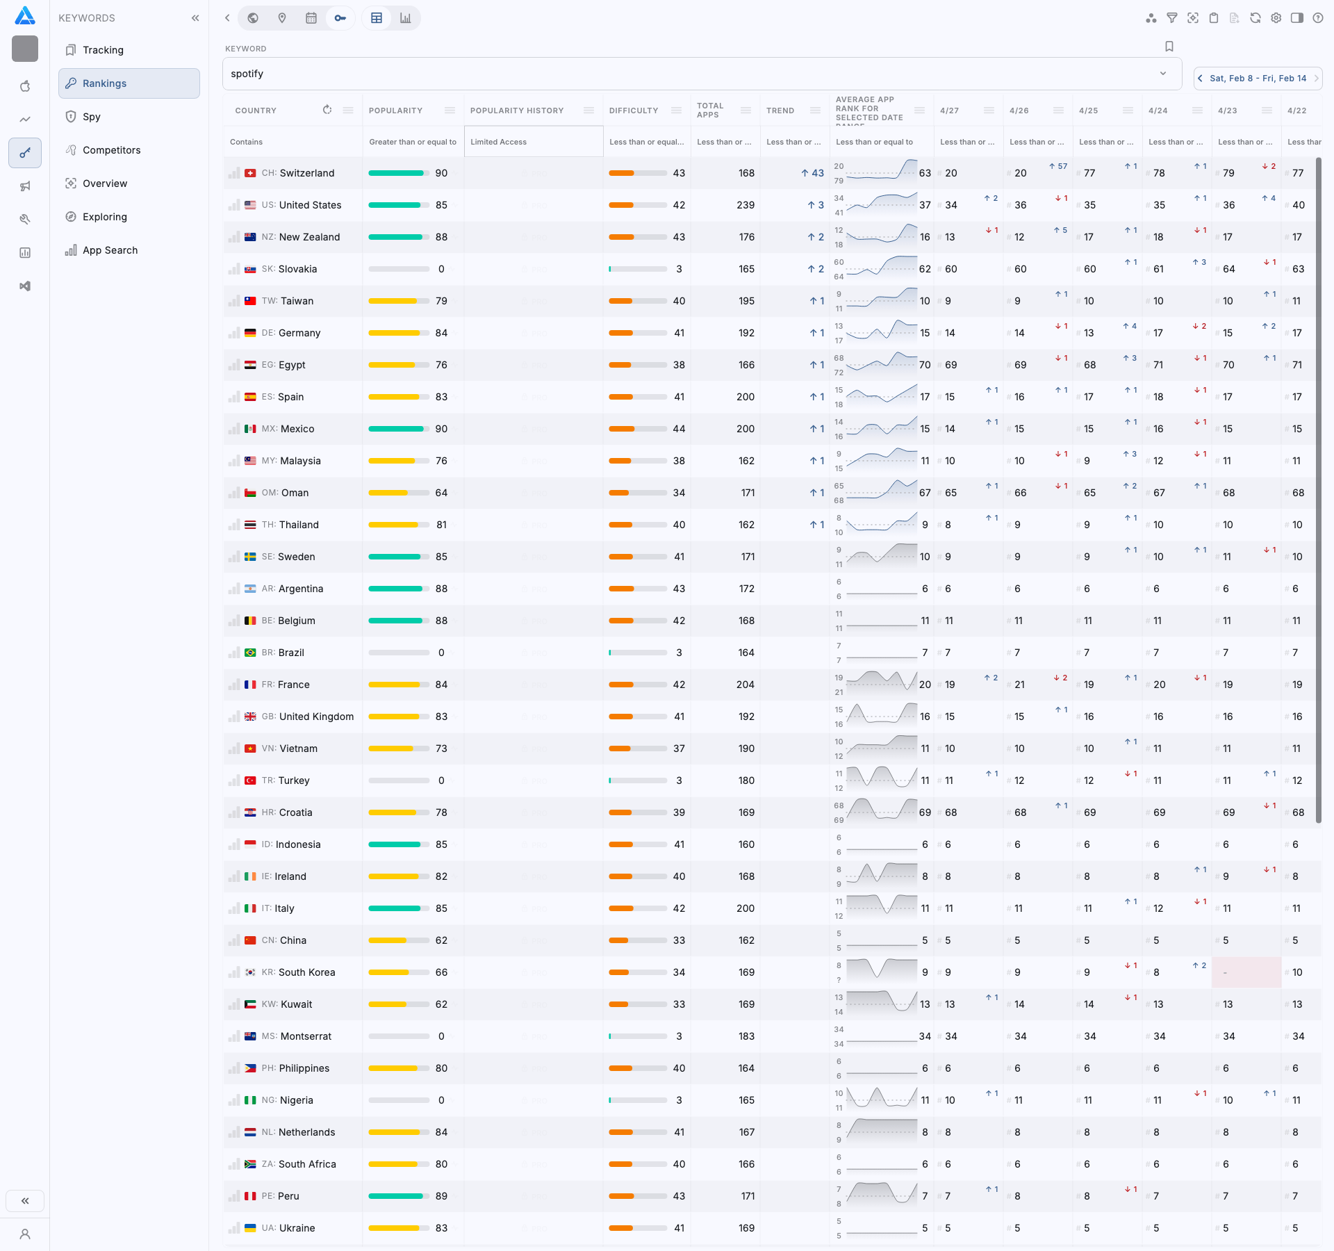This screenshot has width=1334, height=1251.
Task: Open the settings gear icon
Action: pos(1276,18)
